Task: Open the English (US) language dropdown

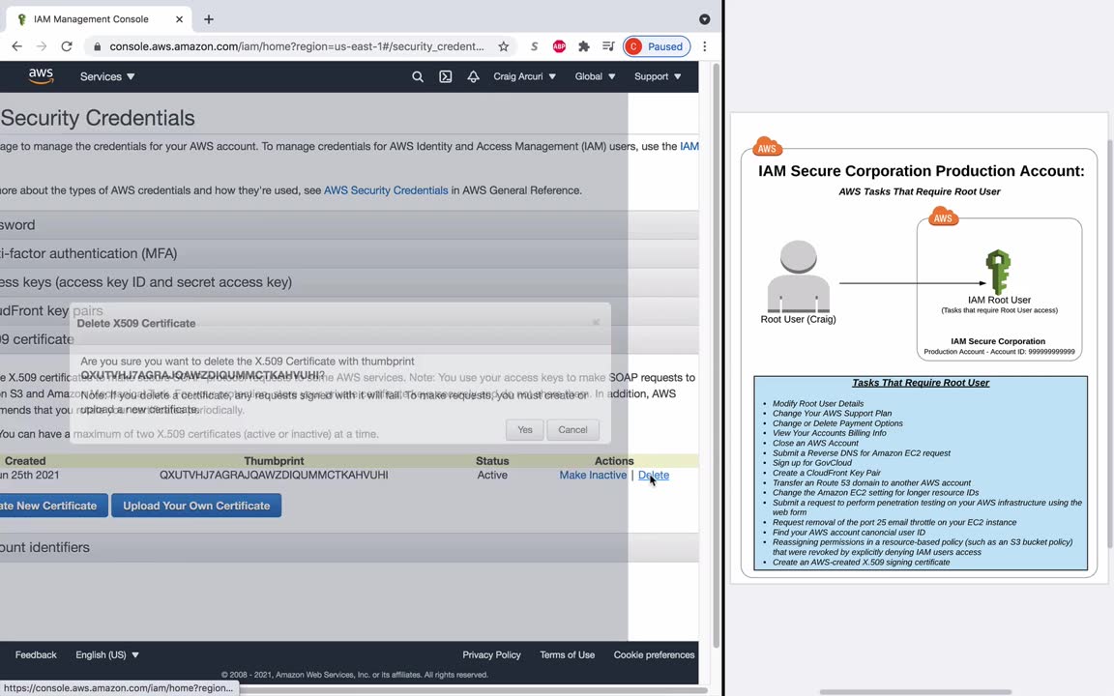Action: click(x=107, y=654)
